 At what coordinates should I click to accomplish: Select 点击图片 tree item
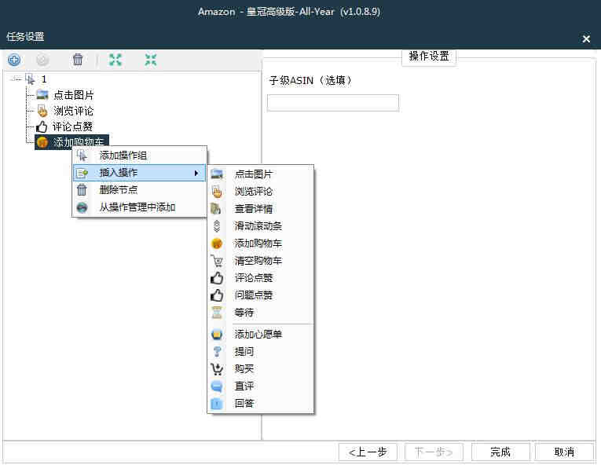tap(74, 95)
